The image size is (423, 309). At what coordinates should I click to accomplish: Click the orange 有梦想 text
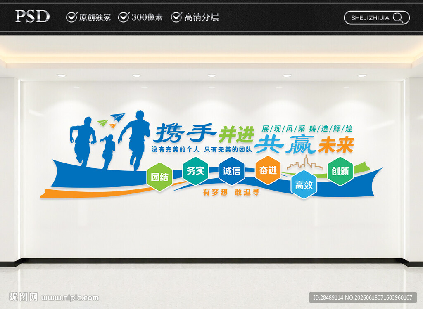[215, 192]
